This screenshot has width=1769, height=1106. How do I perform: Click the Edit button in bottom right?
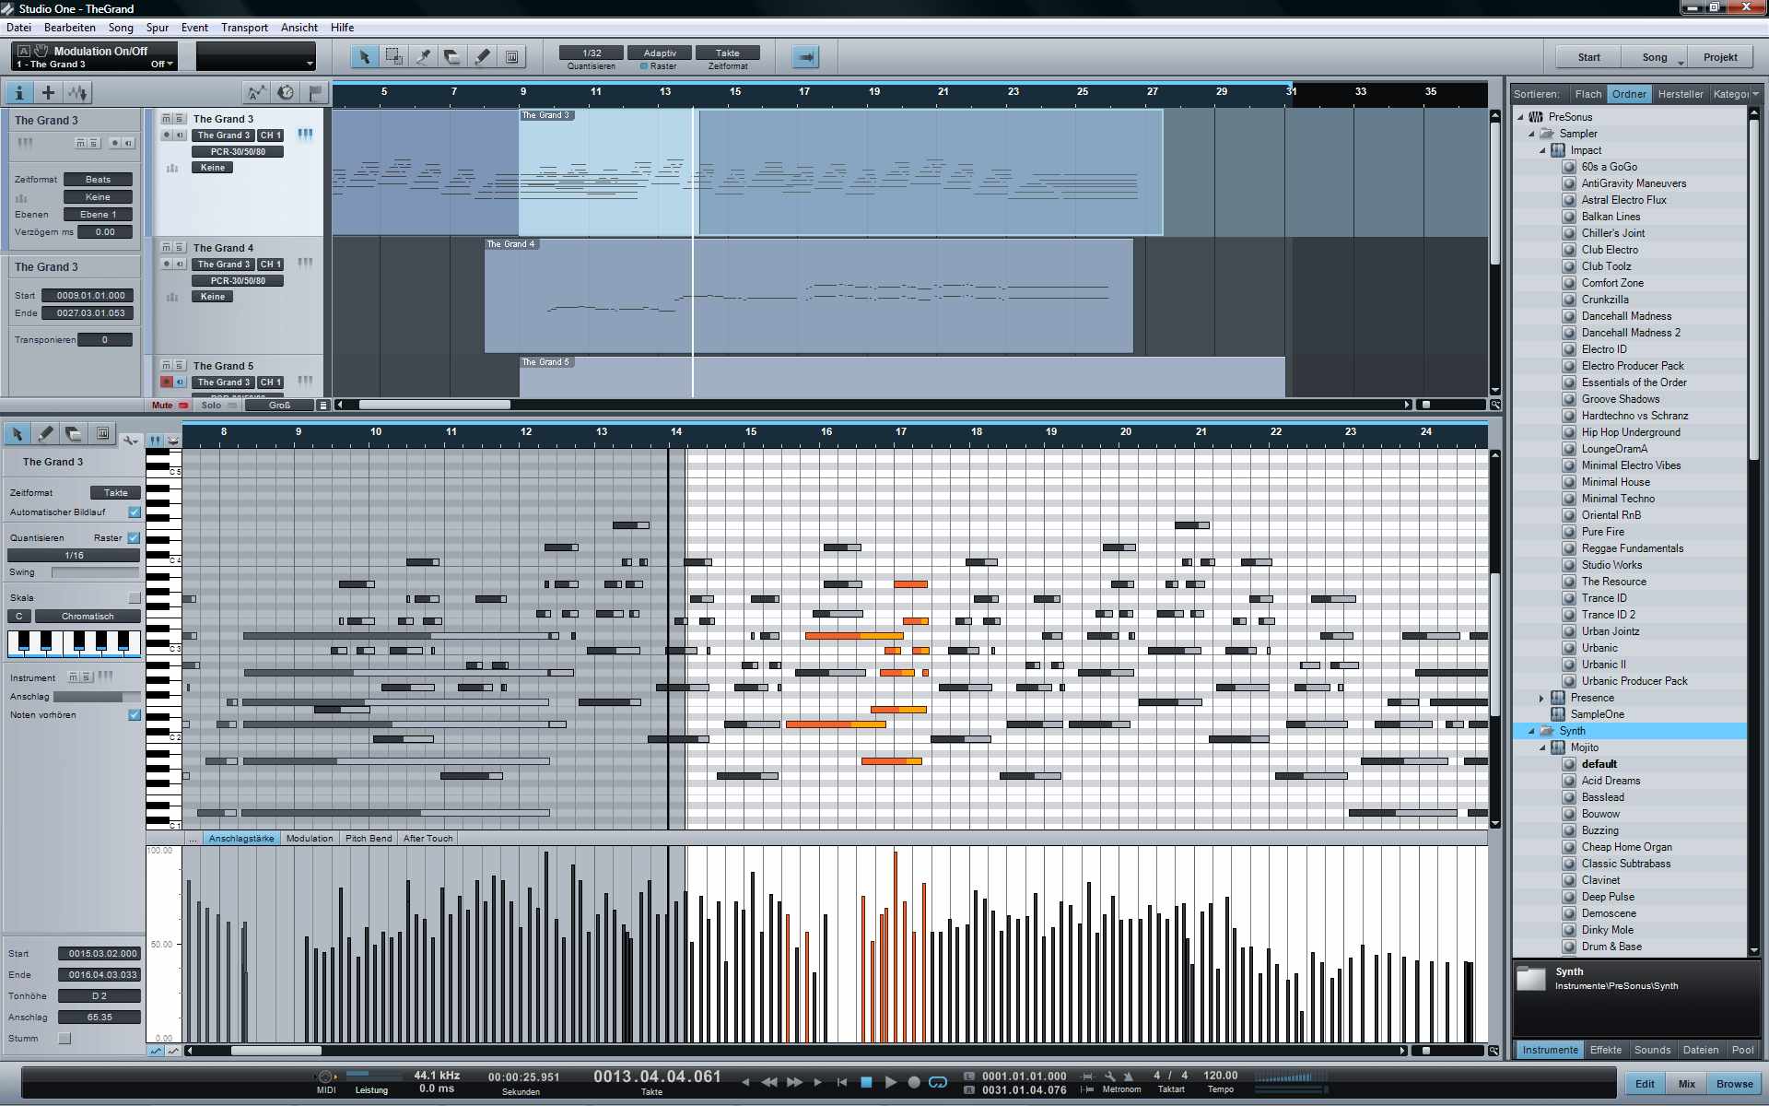1646,1084
